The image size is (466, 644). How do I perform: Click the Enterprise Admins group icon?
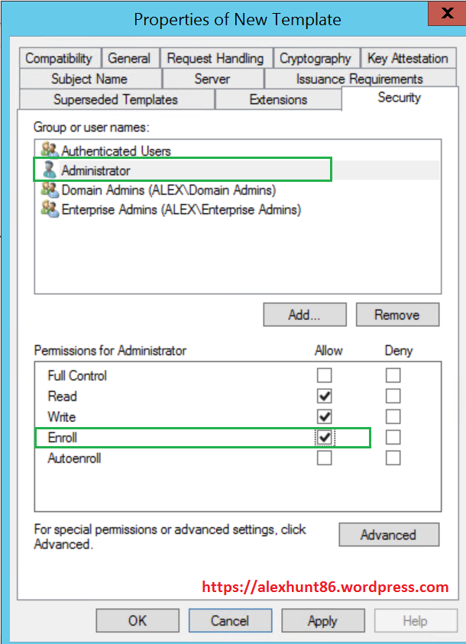pyautogui.click(x=50, y=209)
